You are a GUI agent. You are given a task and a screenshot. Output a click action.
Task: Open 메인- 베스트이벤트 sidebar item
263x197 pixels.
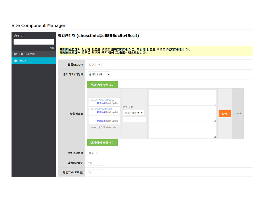(x=34, y=54)
